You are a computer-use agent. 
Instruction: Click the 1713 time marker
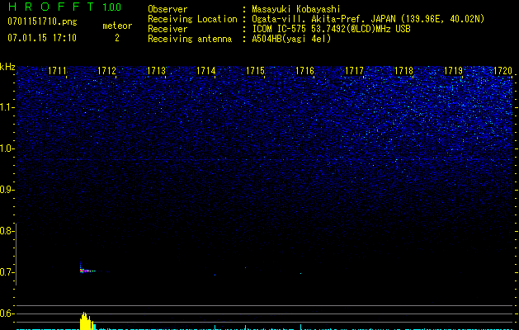[x=156, y=71]
